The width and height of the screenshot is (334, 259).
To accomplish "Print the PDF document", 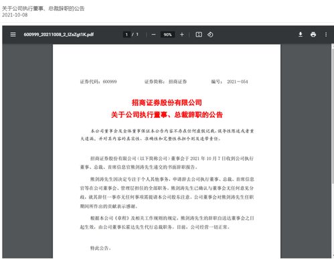I will pos(313,35).
